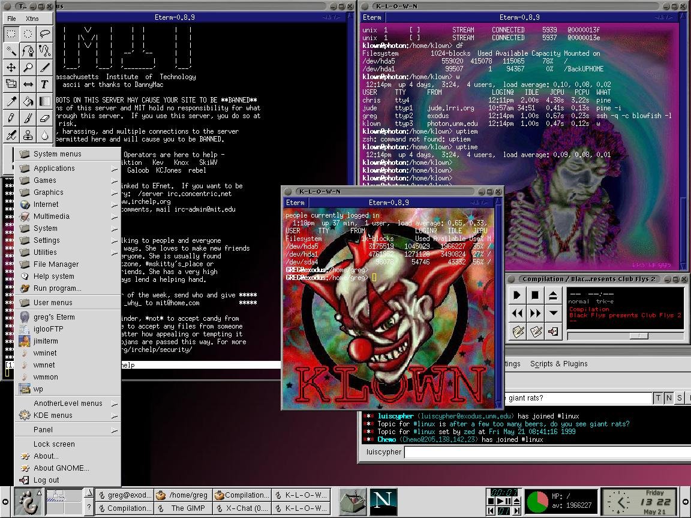Open the CD player track editor icon
This screenshot has height=518, width=691.
coord(518,331)
